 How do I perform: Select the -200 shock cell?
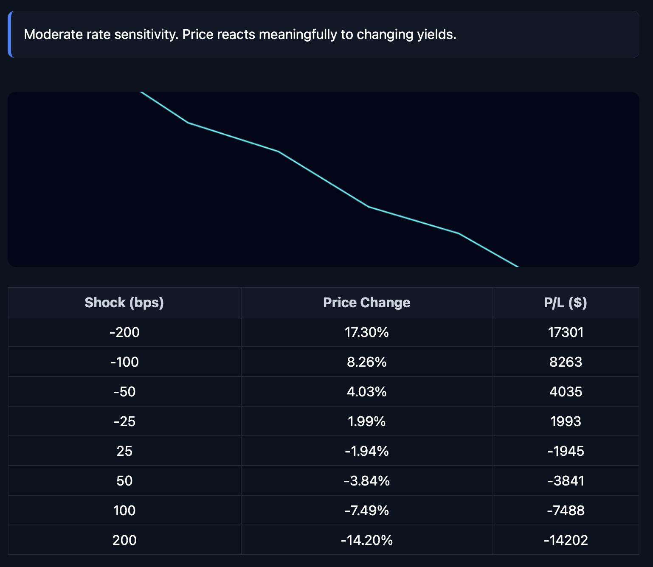(x=124, y=332)
